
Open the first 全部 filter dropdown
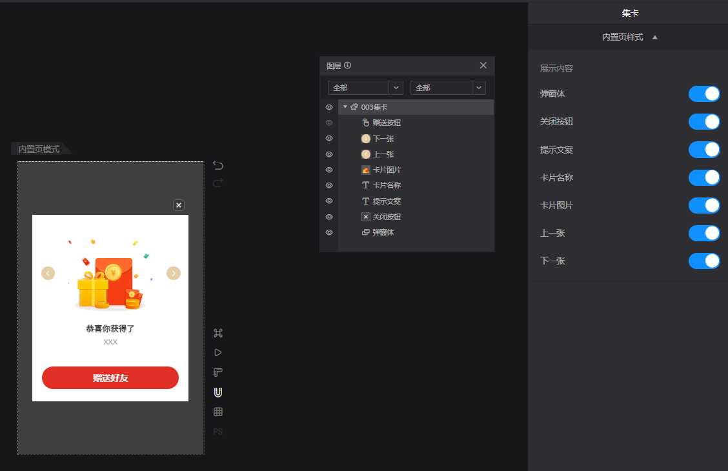coord(365,88)
